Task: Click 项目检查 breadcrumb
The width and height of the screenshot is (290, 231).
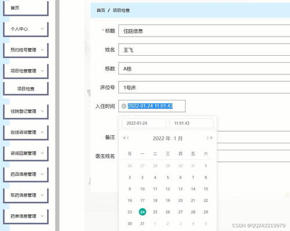Action: pyautogui.click(x=121, y=10)
